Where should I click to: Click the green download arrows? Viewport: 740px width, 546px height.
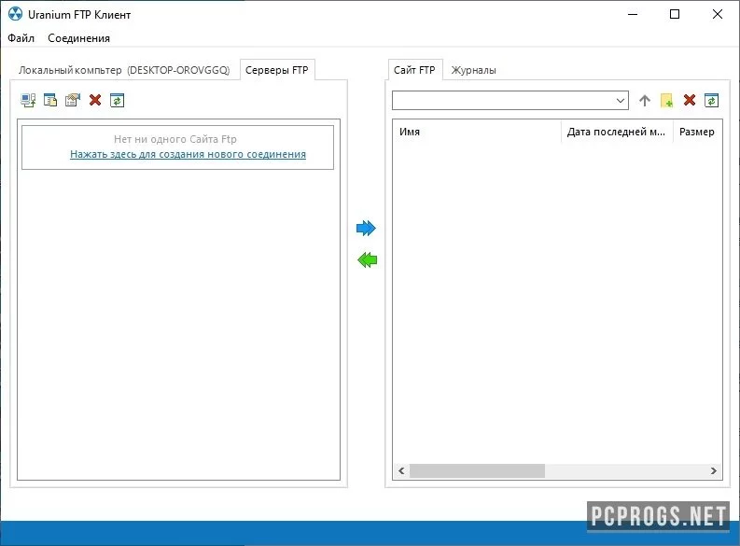(x=367, y=259)
